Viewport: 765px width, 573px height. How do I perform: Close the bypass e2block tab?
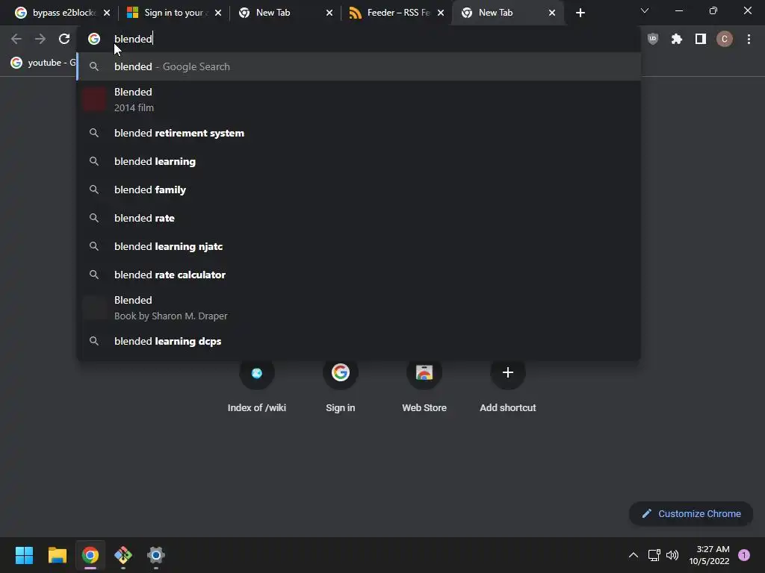coord(107,13)
